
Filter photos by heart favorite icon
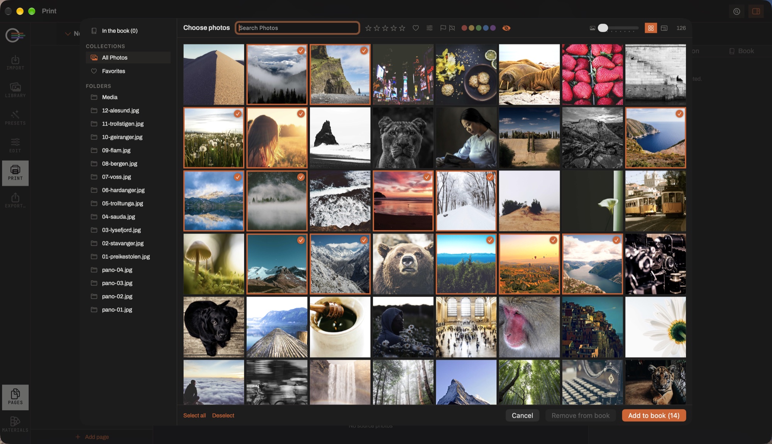(416, 28)
